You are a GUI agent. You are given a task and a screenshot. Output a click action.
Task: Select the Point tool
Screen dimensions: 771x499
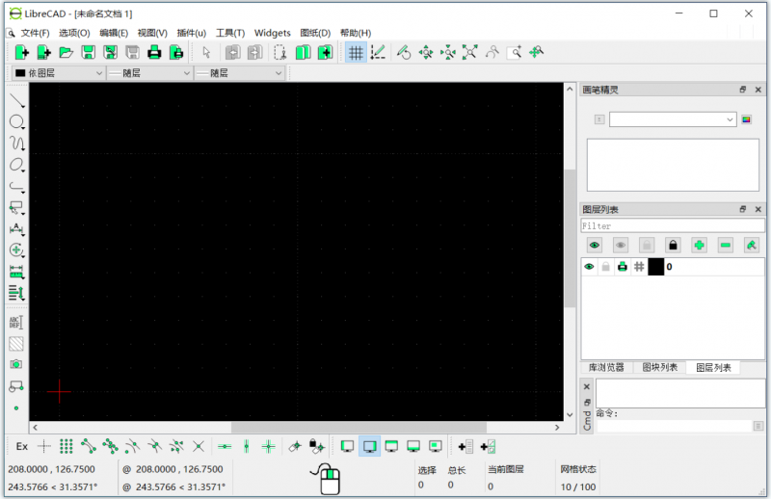[x=15, y=408]
